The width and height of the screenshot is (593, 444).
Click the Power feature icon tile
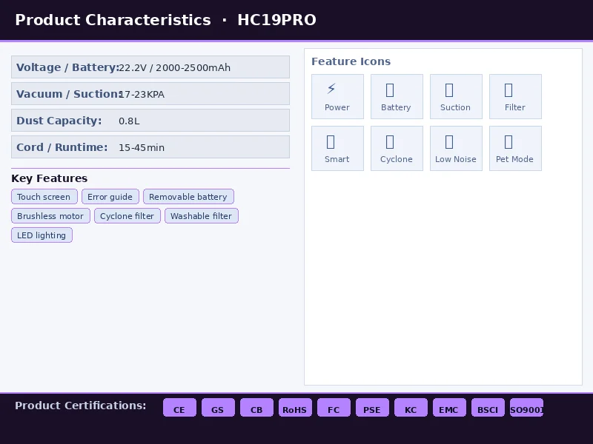click(337, 97)
